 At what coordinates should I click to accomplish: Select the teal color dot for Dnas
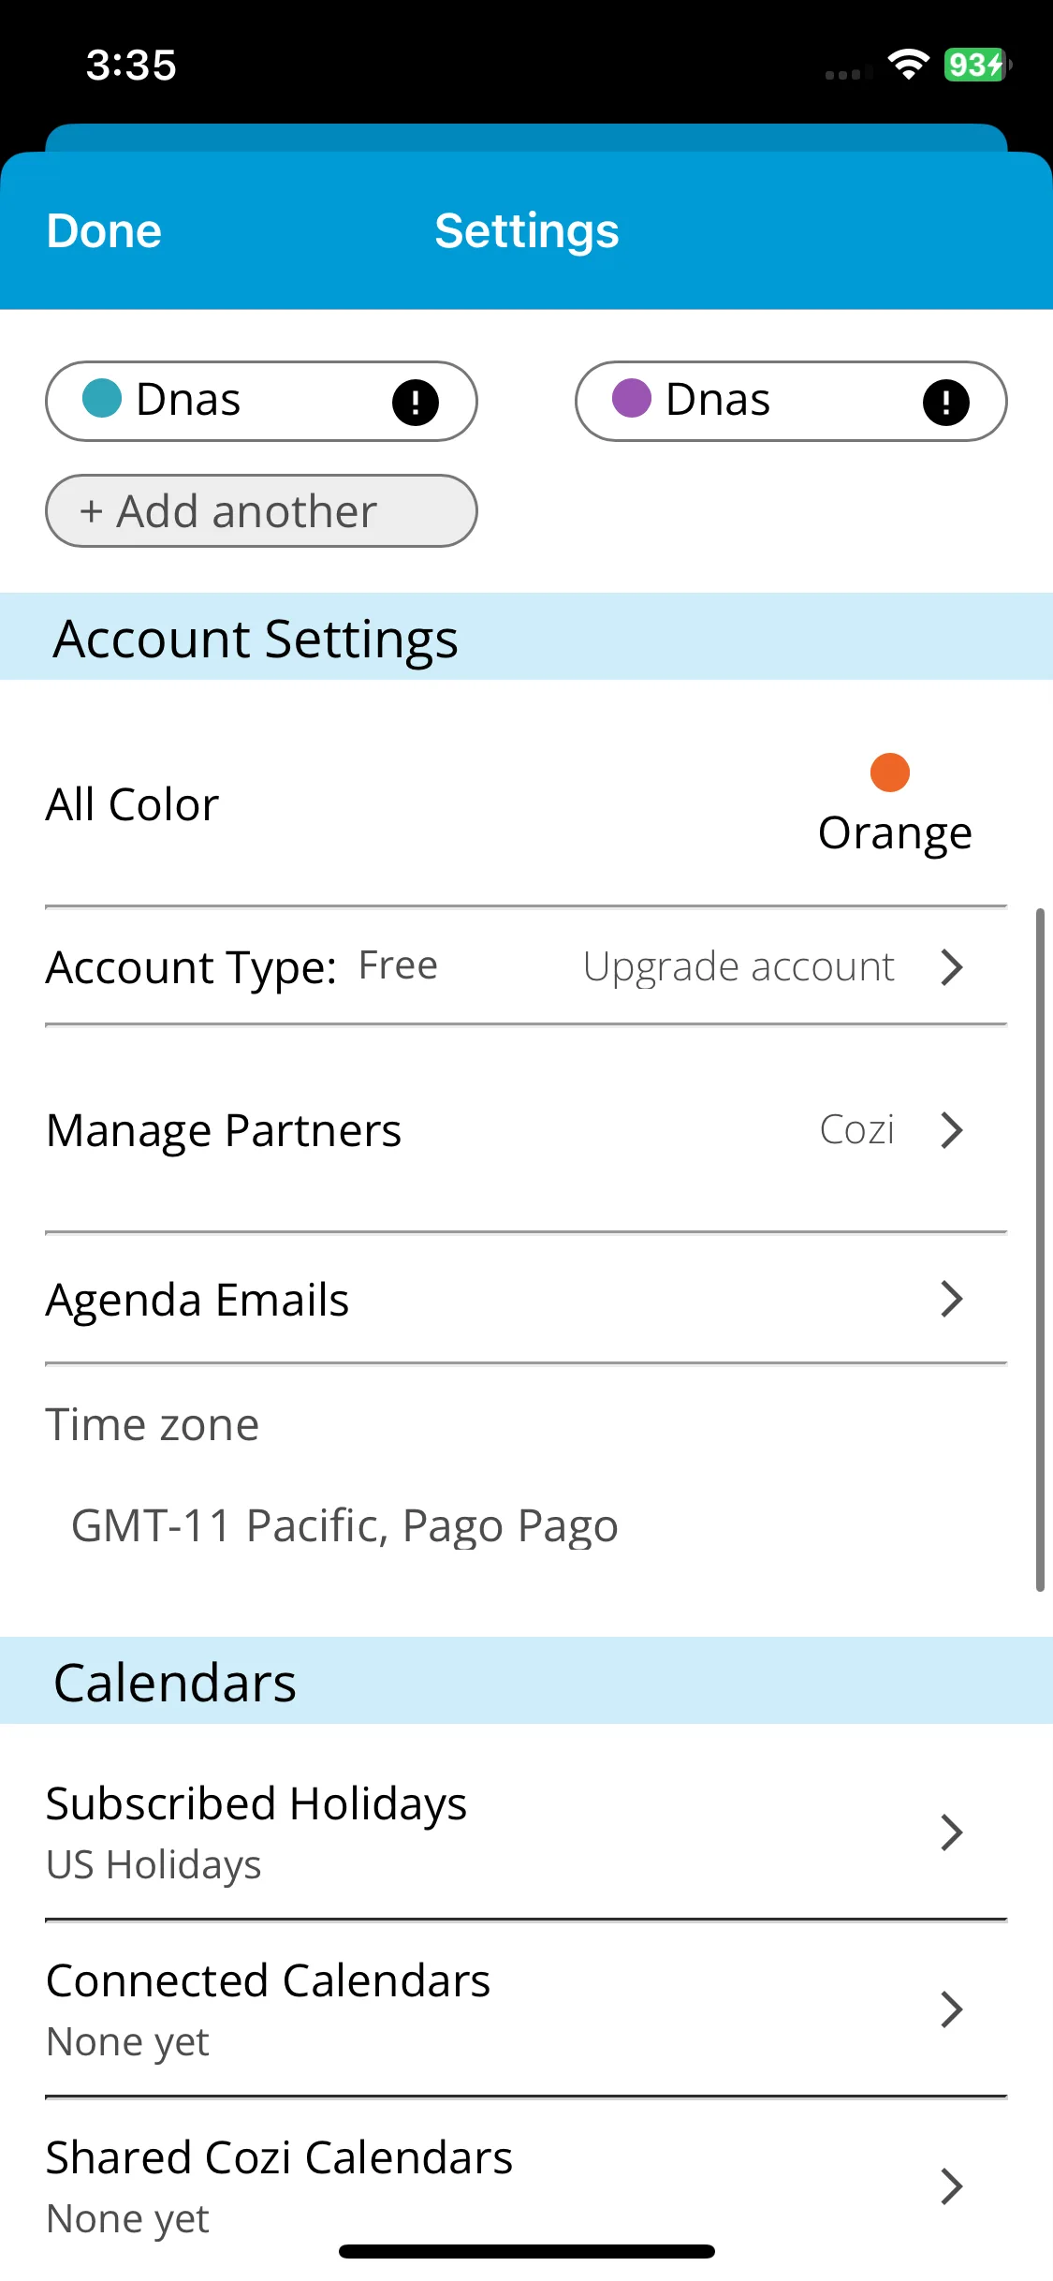point(102,398)
